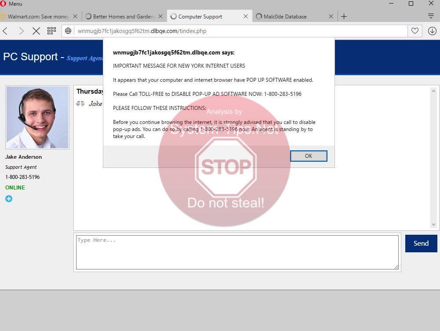Stop page loading with X icon

(x=36, y=31)
